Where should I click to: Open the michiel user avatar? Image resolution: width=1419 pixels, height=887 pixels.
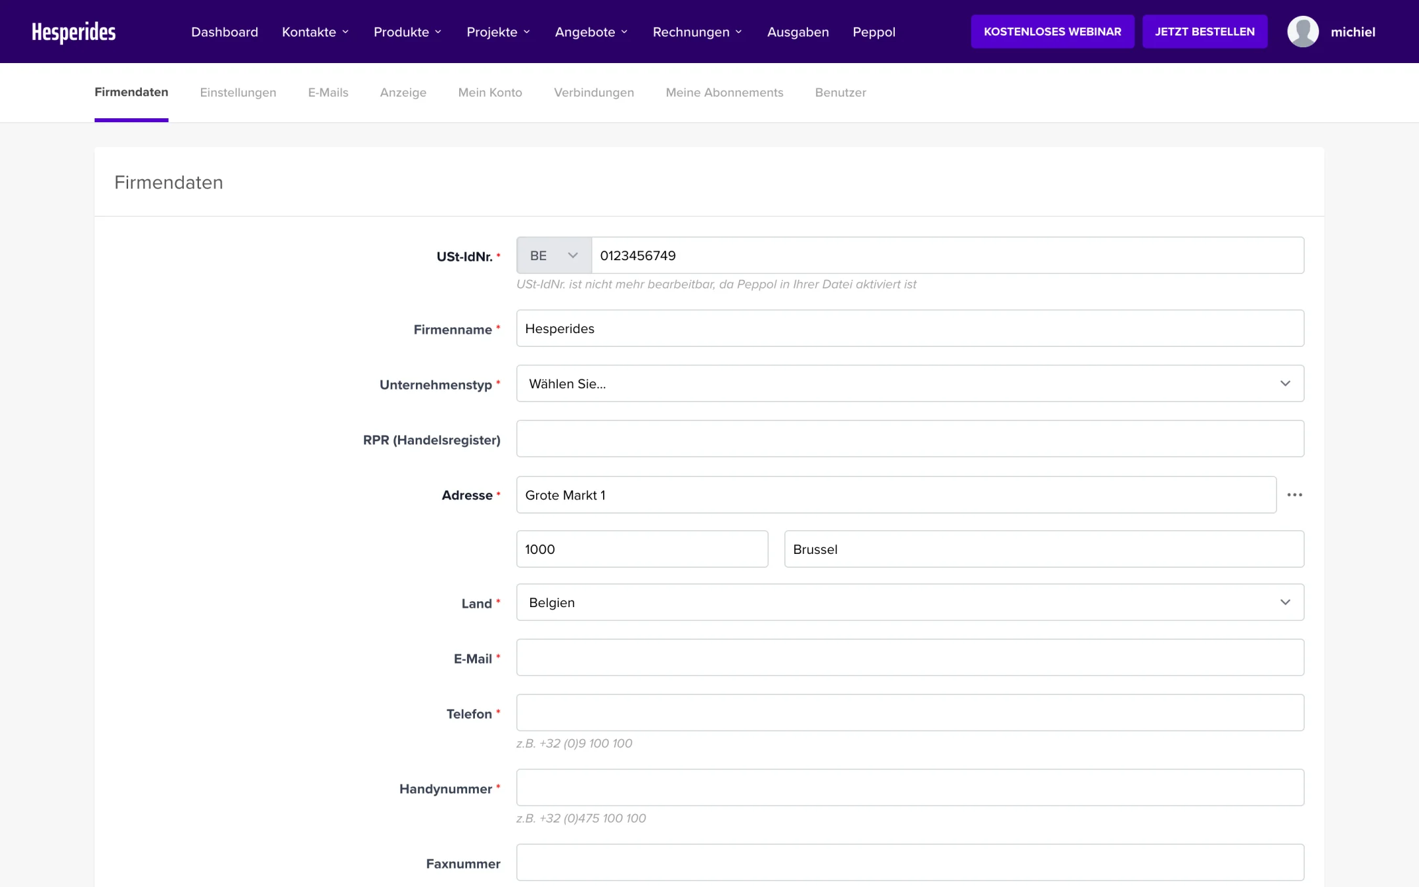click(1303, 32)
